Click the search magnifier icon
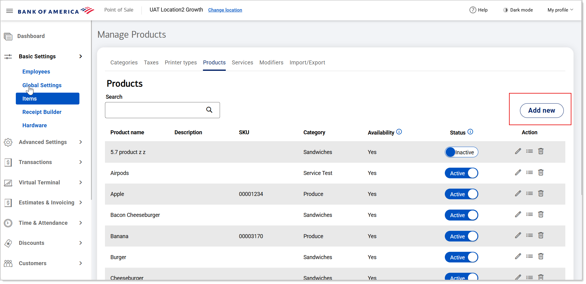This screenshot has width=586, height=284. [x=209, y=110]
